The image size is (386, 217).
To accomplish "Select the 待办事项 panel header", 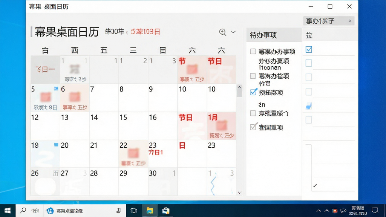I will pyautogui.click(x=274, y=35).
